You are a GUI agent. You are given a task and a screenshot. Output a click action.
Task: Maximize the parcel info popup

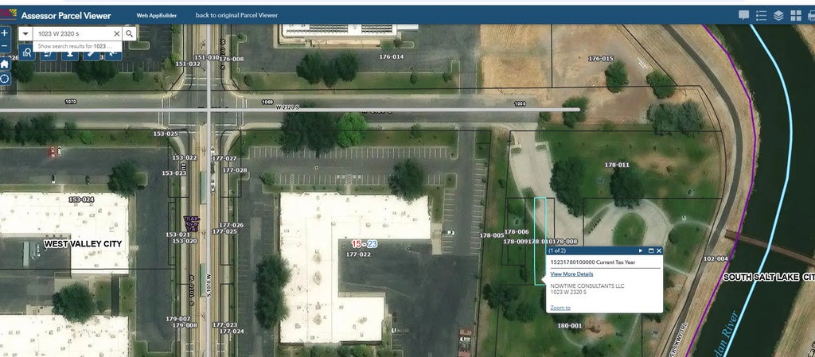click(x=650, y=250)
